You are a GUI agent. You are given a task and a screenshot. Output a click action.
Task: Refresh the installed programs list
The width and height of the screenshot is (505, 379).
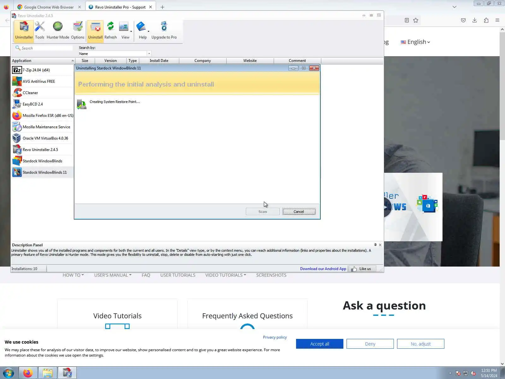[x=110, y=30]
